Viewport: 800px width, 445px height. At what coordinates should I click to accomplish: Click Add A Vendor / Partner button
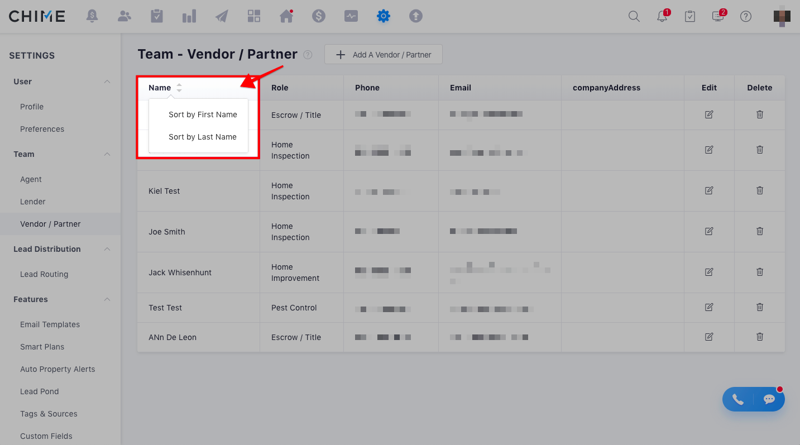384,55
